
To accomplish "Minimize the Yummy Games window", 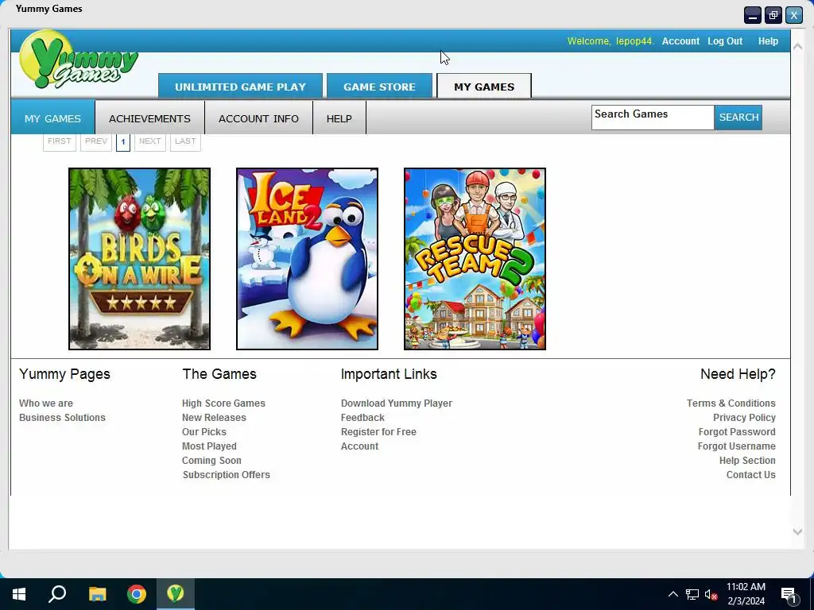I will coord(752,16).
